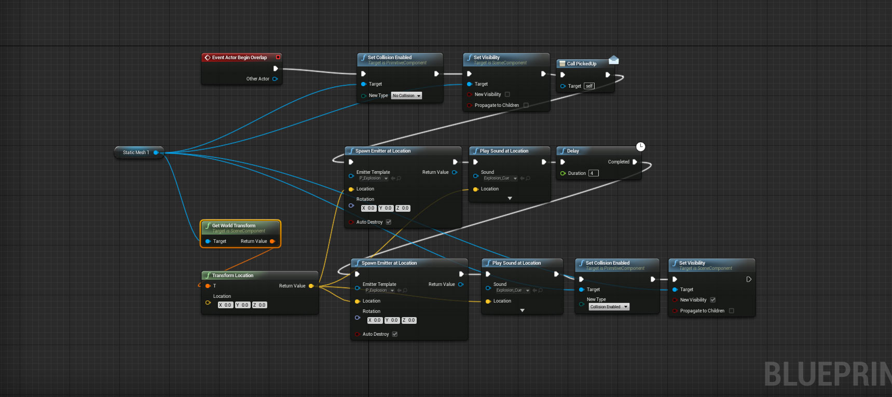The height and width of the screenshot is (397, 892).
Task: Select the Delay node title
Action: (573, 151)
